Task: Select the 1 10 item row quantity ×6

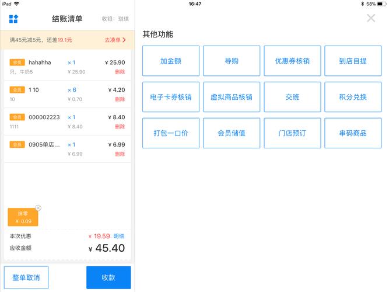Action: coord(72,90)
